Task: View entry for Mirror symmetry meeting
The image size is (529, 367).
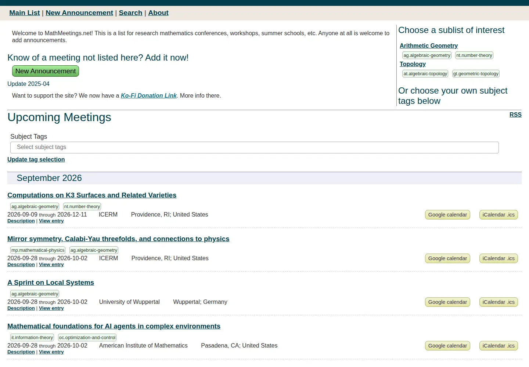Action: pyautogui.click(x=51, y=265)
